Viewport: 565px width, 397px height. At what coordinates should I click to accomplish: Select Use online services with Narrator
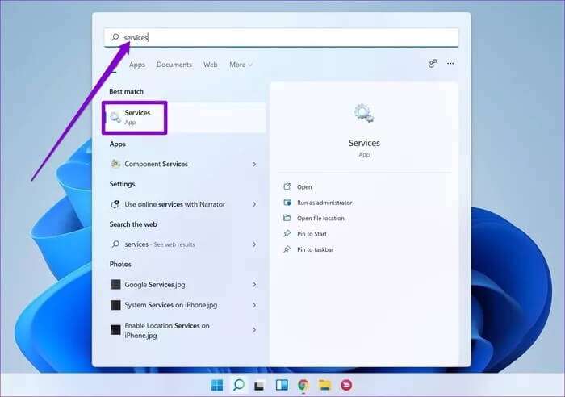click(184, 204)
